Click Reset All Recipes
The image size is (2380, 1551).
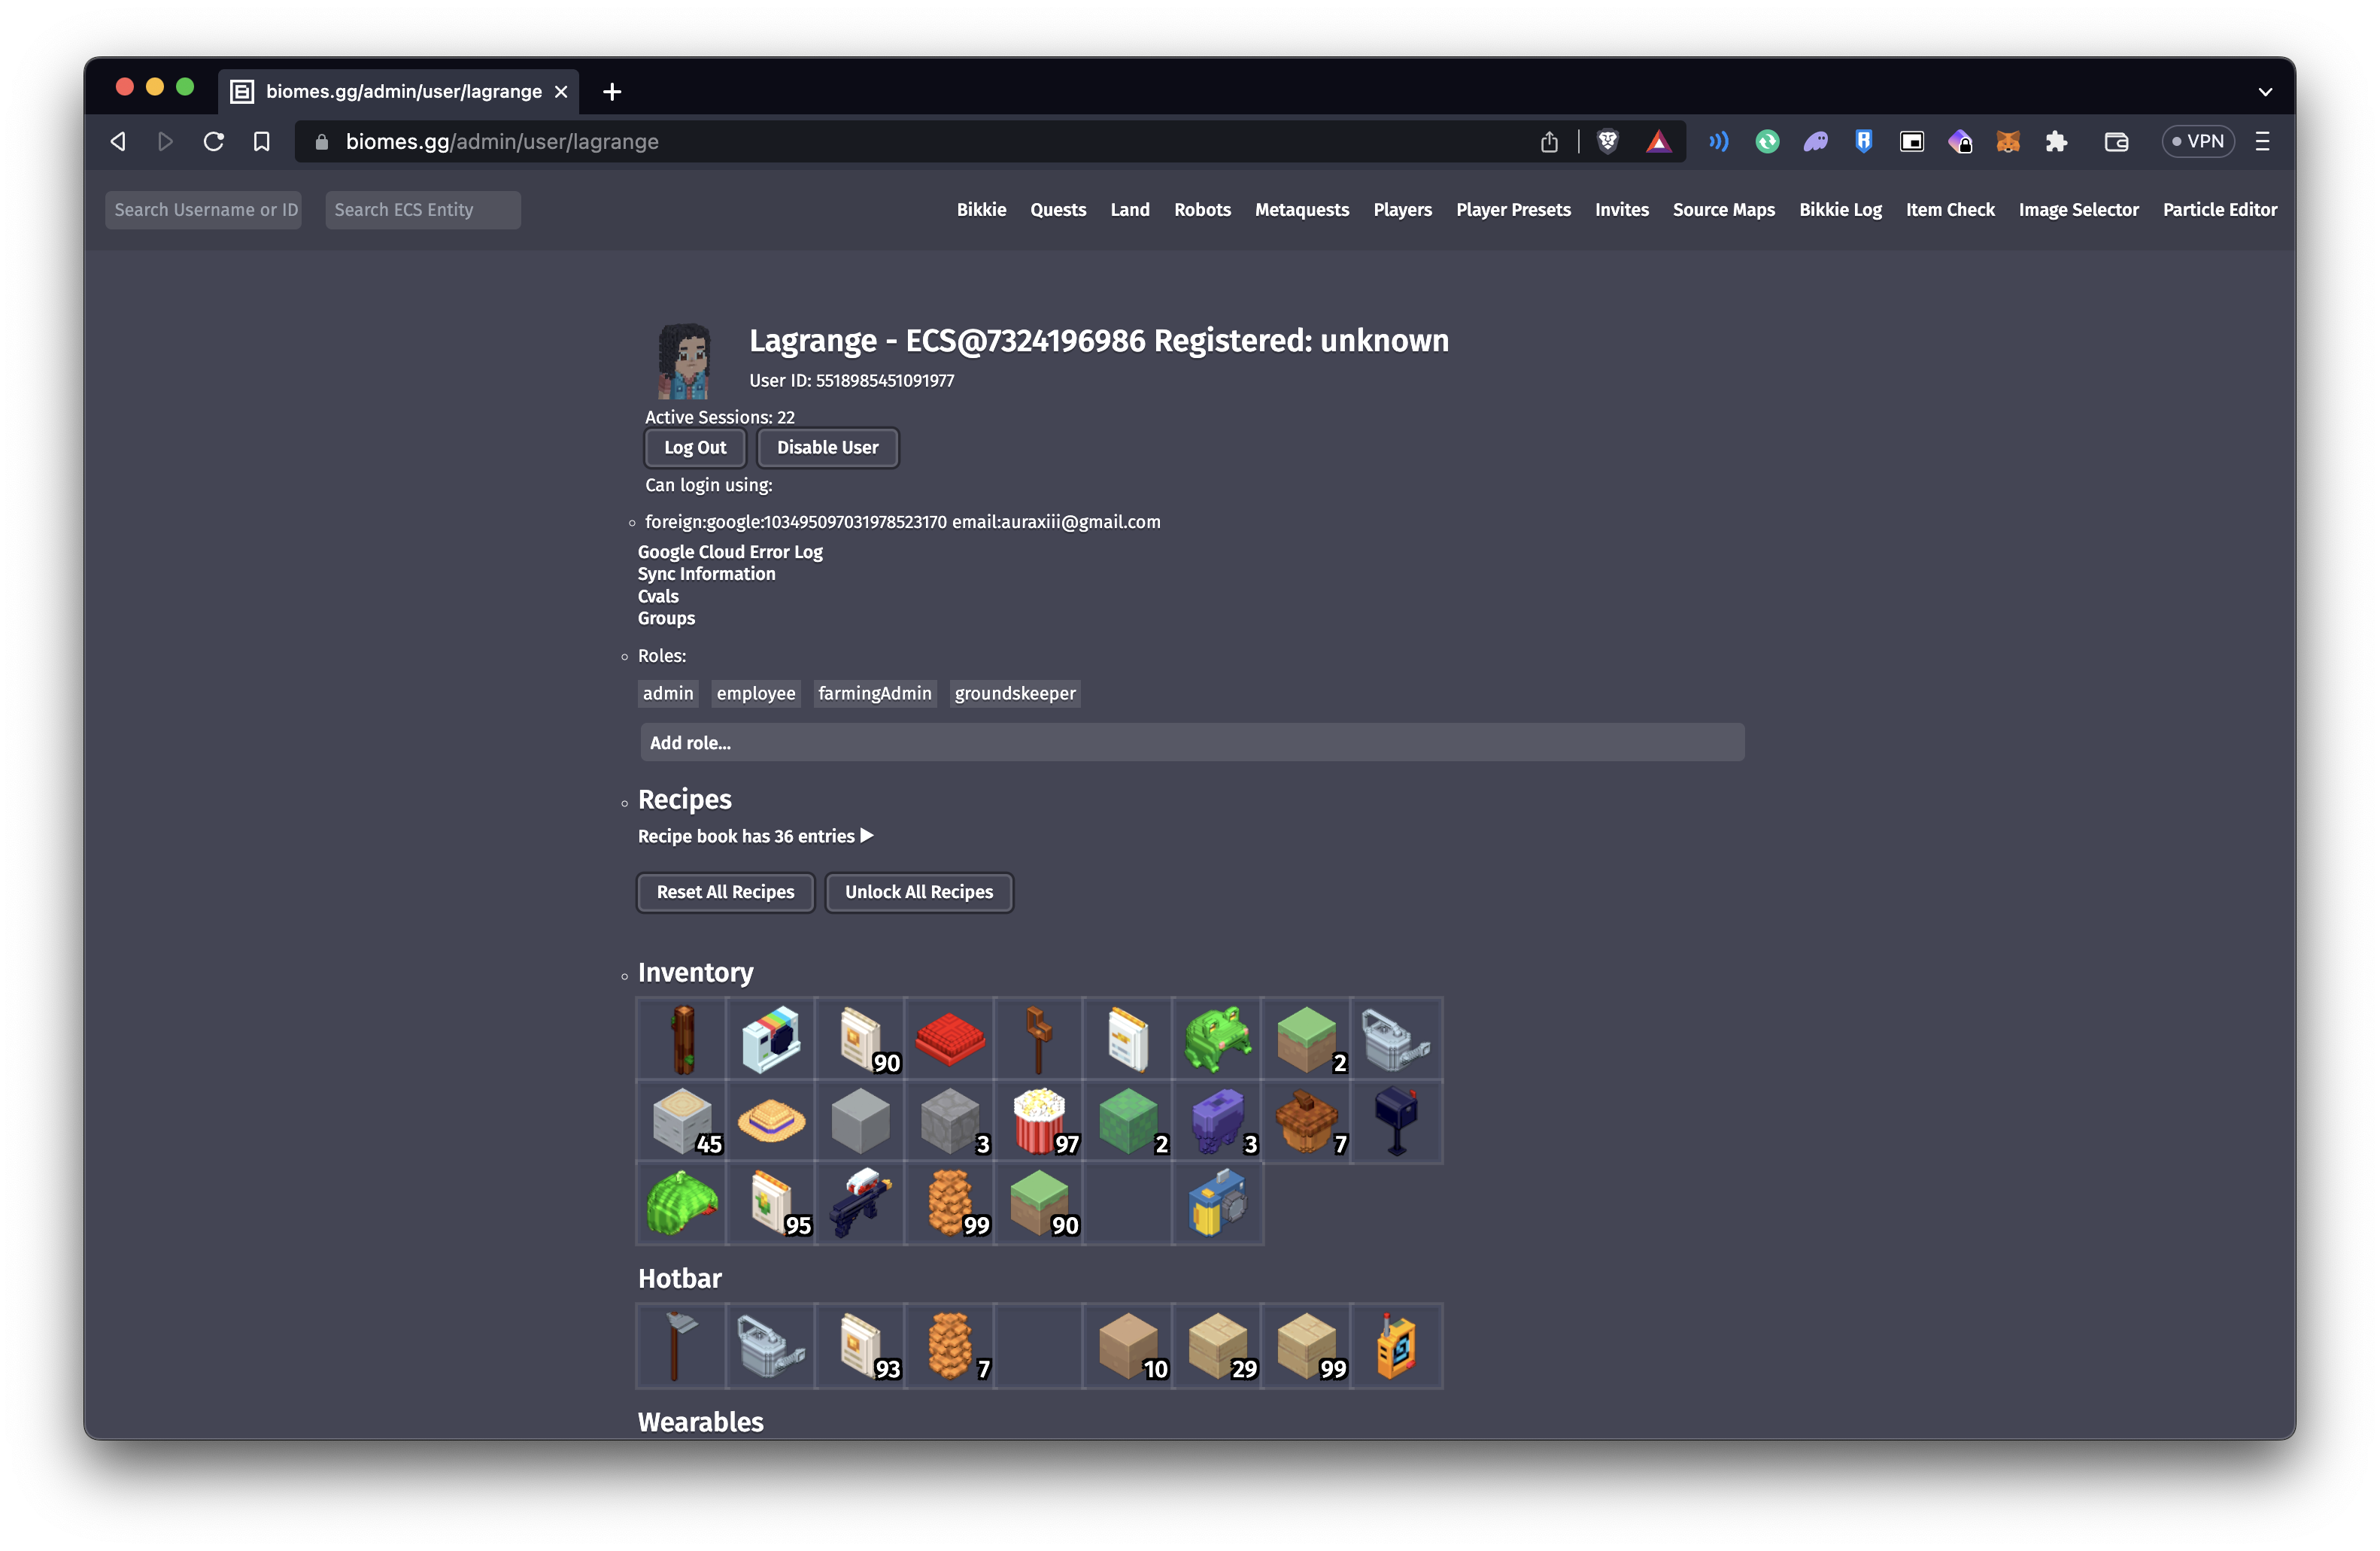click(x=725, y=892)
